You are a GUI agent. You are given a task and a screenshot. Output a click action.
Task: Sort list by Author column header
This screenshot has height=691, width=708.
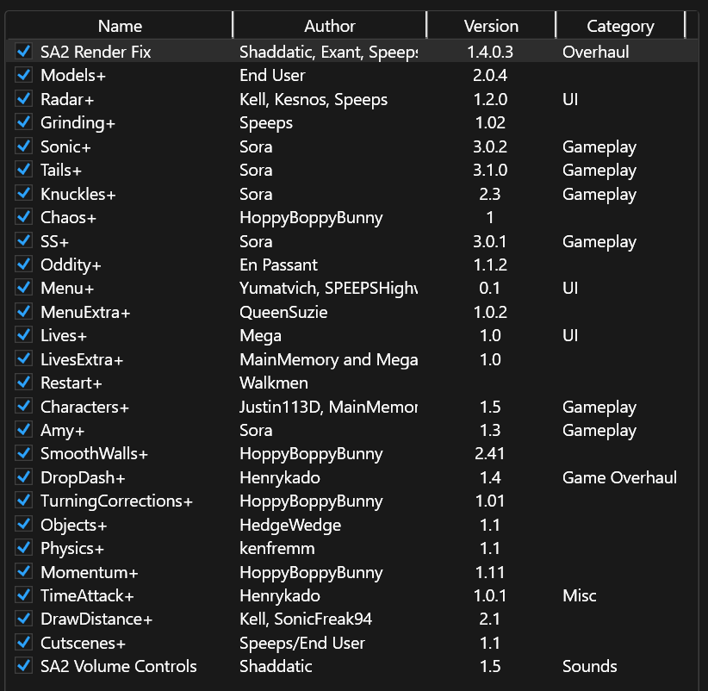[x=330, y=26]
